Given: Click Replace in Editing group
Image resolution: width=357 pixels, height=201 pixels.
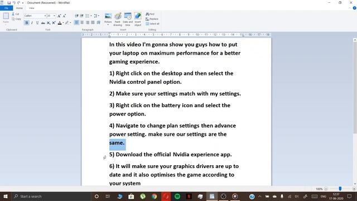Looking at the screenshot, I should pos(152,19).
